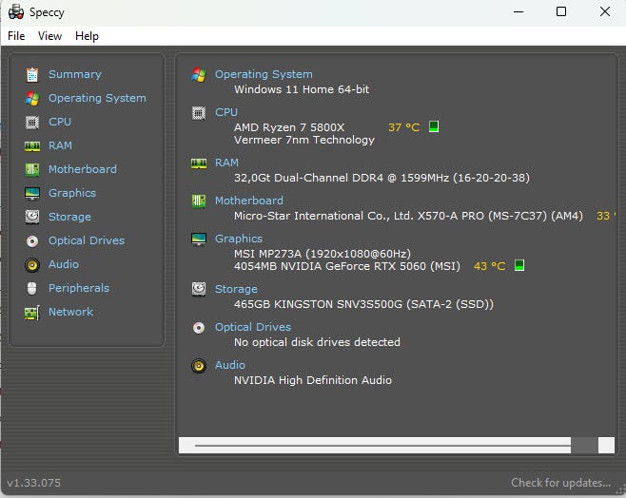Click the Peripherals mouse icon in sidebar
Screen dimensions: 626x498
[32, 288]
